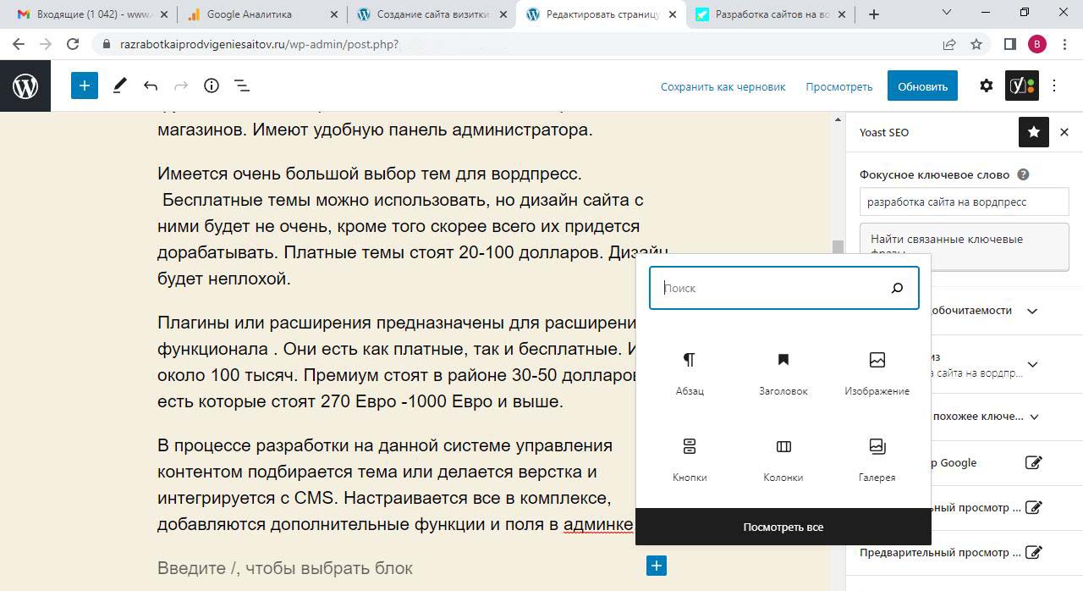
Task: Expand the SEO analysis section chevron
Action: (x=1032, y=365)
